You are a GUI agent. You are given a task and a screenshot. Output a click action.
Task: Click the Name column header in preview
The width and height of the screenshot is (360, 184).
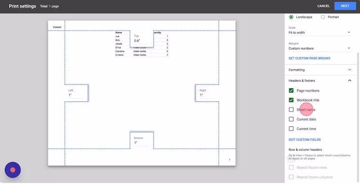point(119,32)
